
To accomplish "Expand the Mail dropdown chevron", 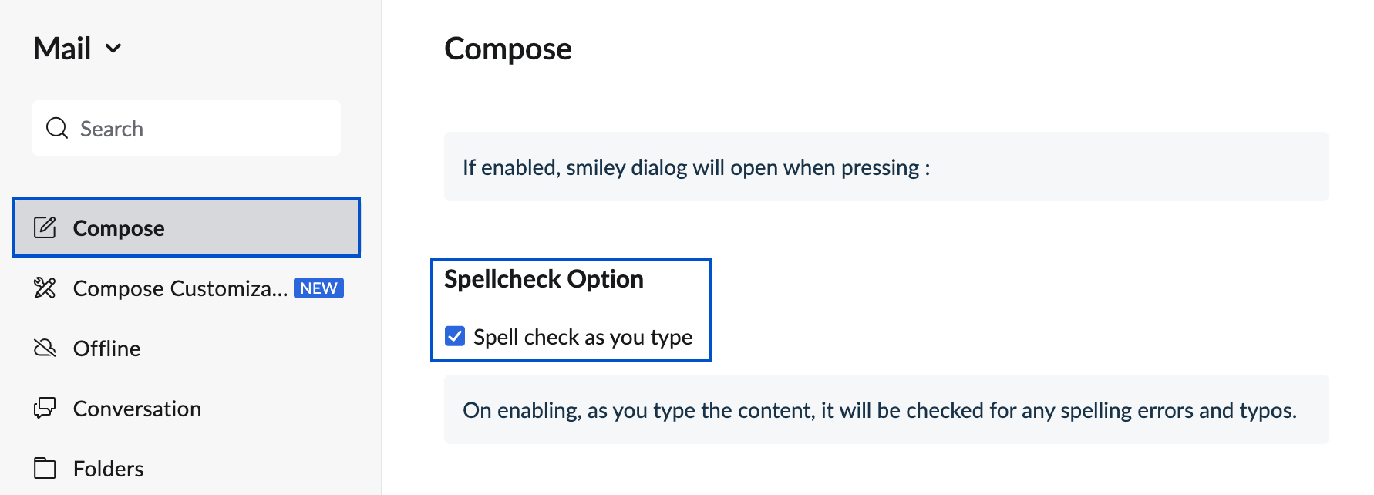I will (x=113, y=49).
